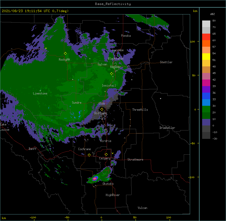The width and height of the screenshot is (226, 221).
Task: Click the light gray 80–70 dBZ legend swatch
Action: (x=206, y=24)
